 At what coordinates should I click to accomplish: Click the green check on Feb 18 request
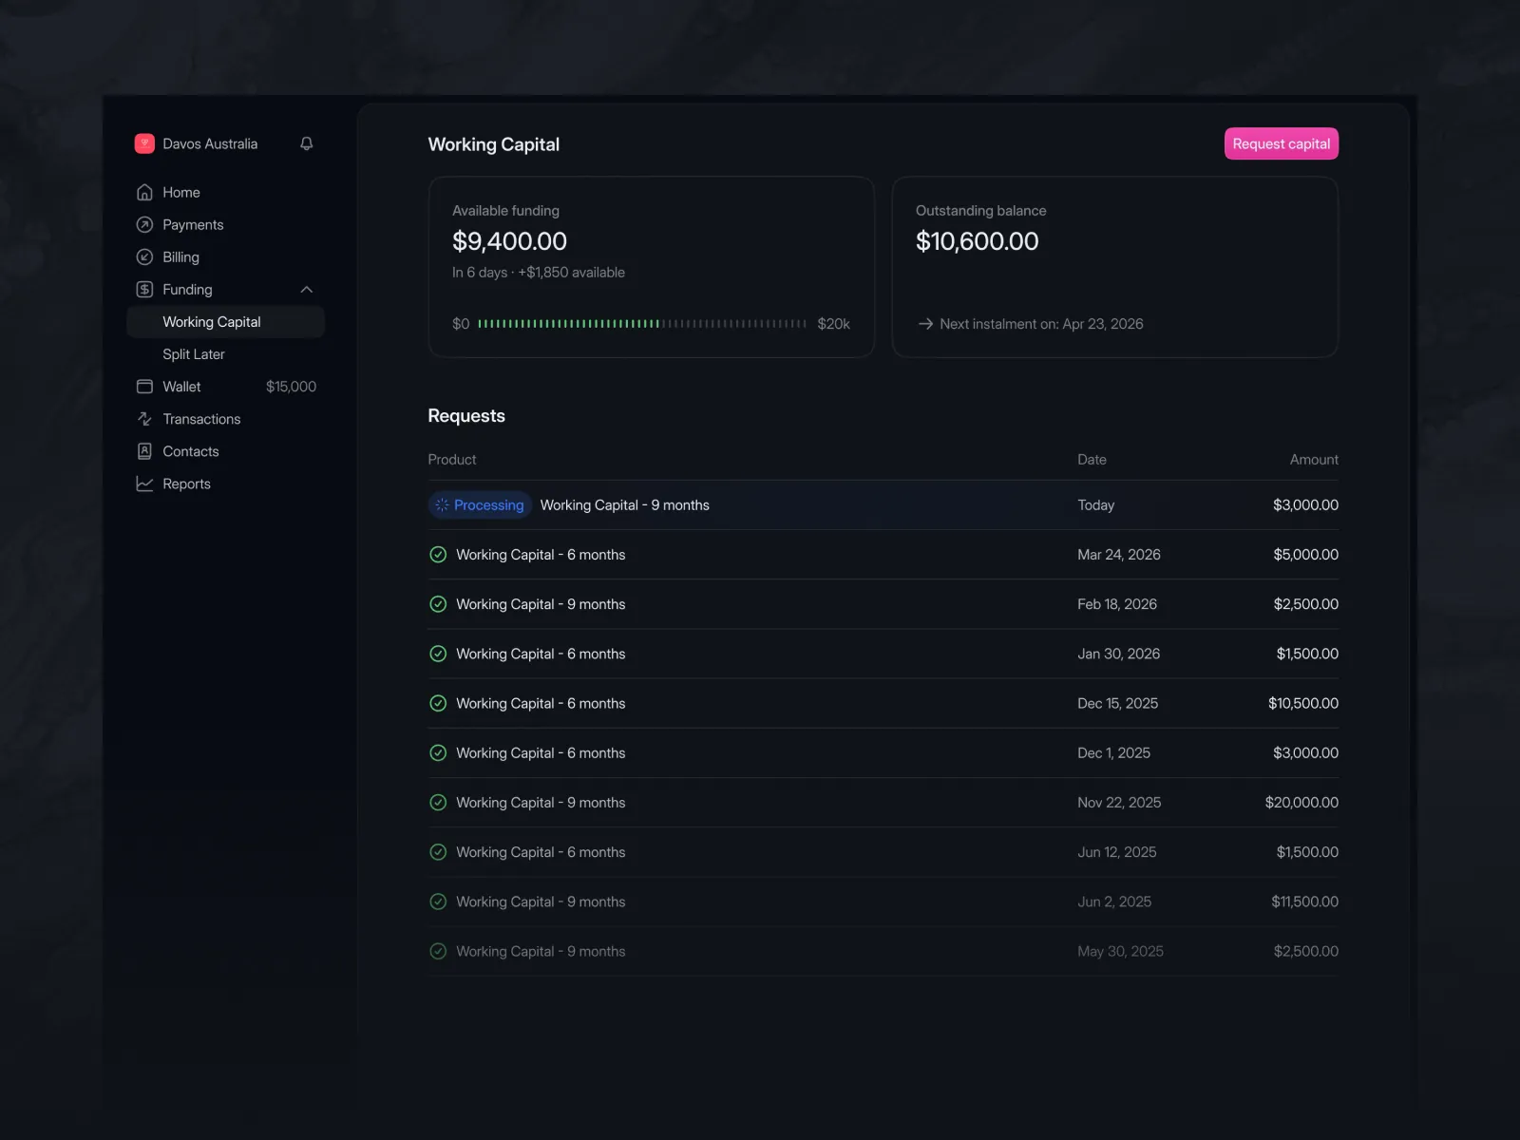(x=438, y=604)
